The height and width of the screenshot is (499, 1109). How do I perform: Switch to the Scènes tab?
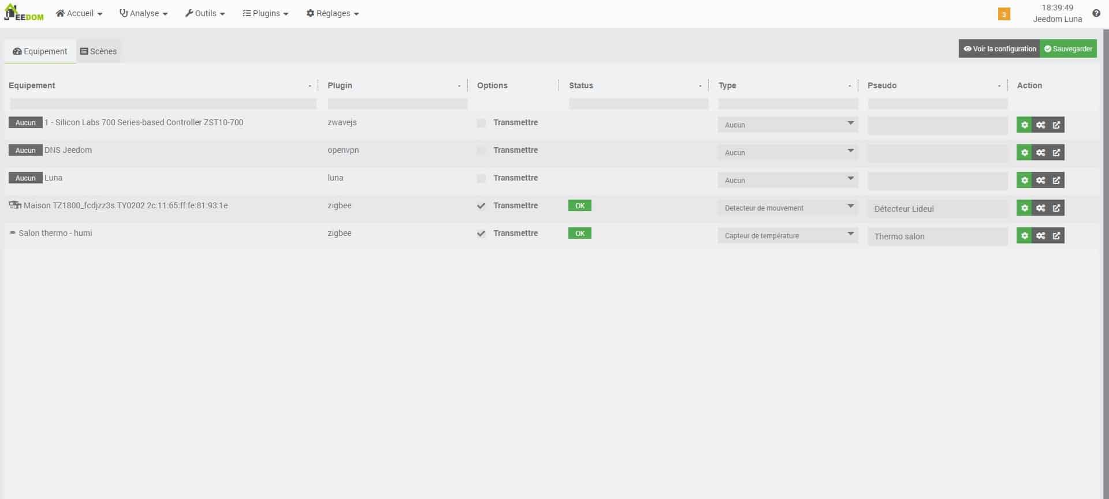[x=98, y=51]
